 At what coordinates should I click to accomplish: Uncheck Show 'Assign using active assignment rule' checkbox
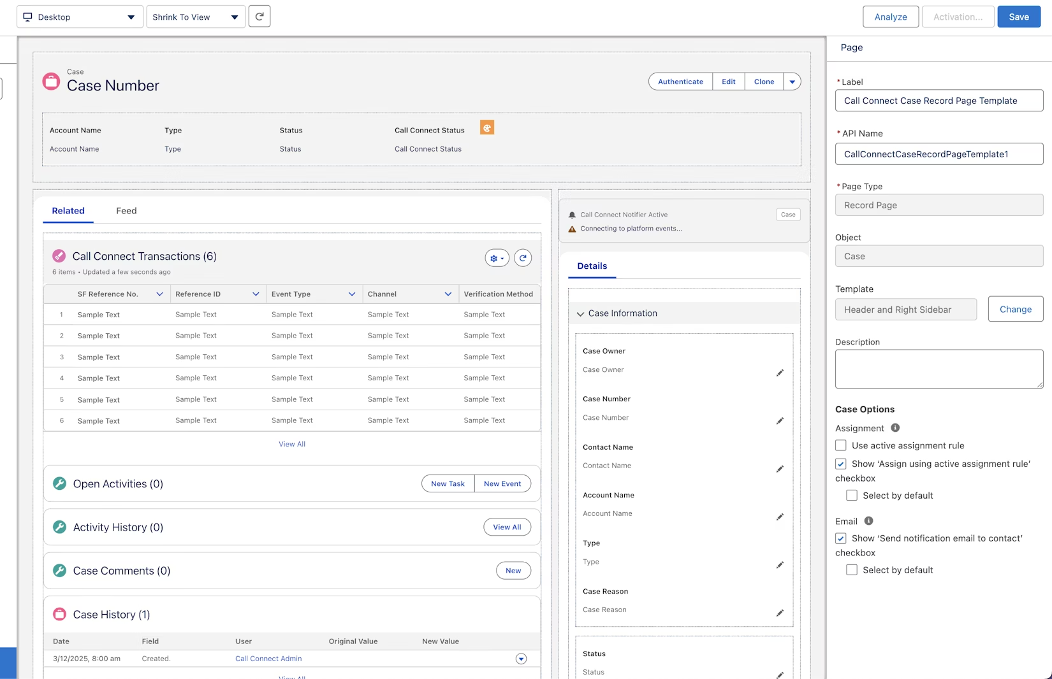click(841, 464)
